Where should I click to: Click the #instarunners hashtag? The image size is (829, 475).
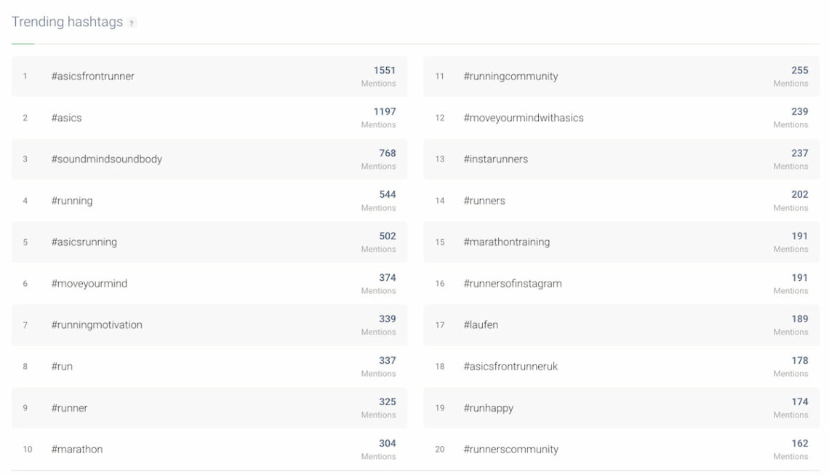click(495, 159)
